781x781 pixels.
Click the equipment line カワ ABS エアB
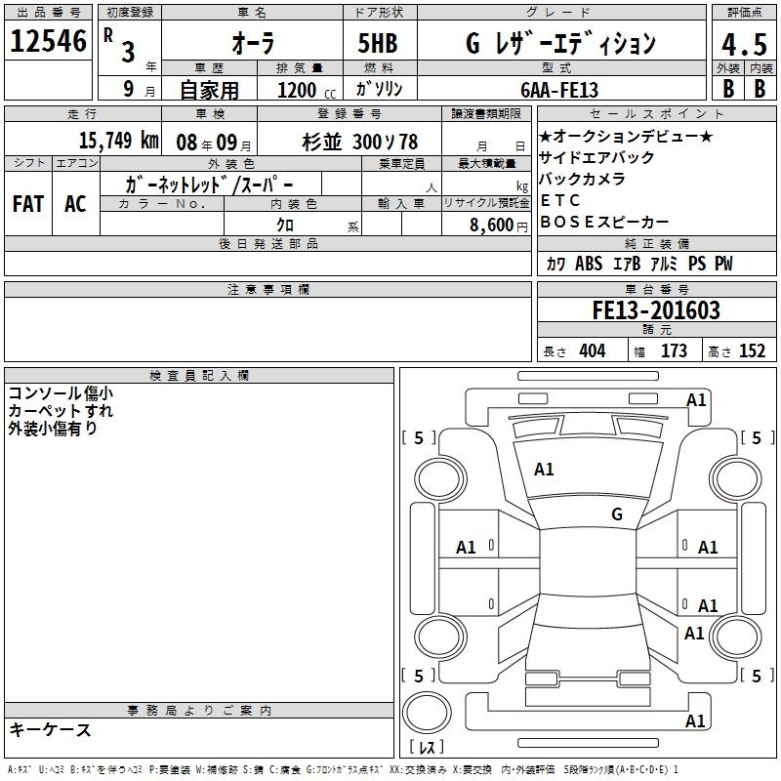tap(639, 264)
